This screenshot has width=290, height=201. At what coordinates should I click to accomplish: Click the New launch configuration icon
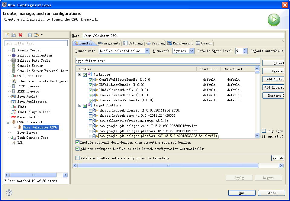click(x=7, y=35)
